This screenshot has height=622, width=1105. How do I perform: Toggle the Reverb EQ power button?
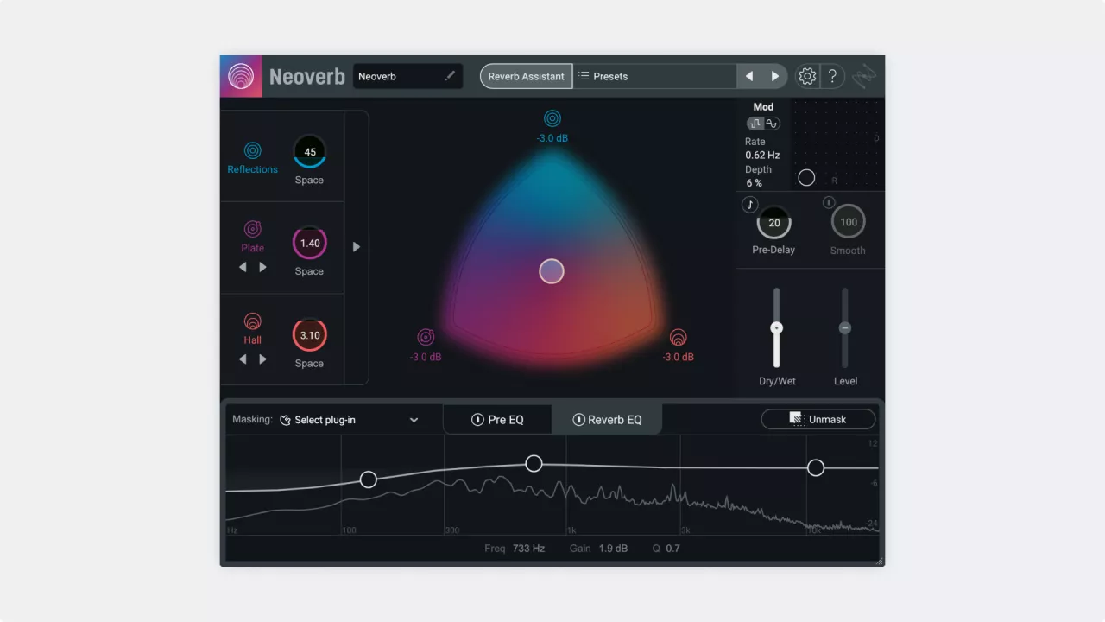pyautogui.click(x=579, y=420)
